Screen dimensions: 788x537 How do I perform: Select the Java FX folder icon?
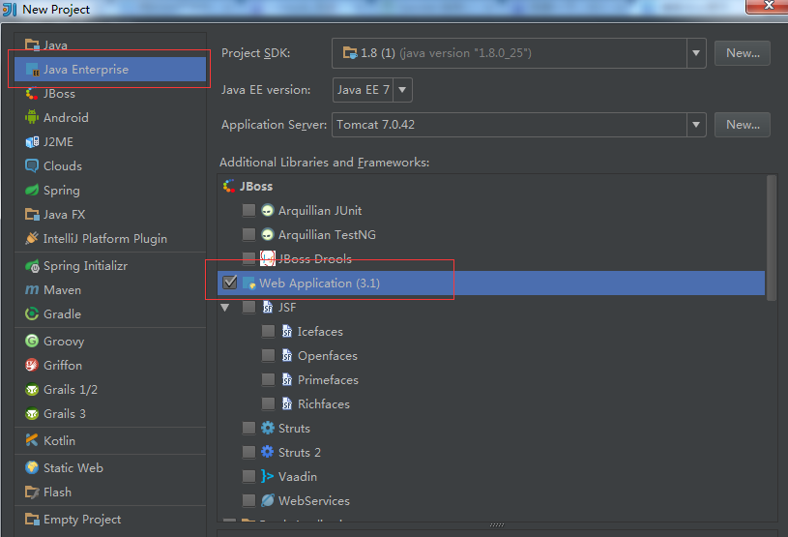tap(32, 215)
